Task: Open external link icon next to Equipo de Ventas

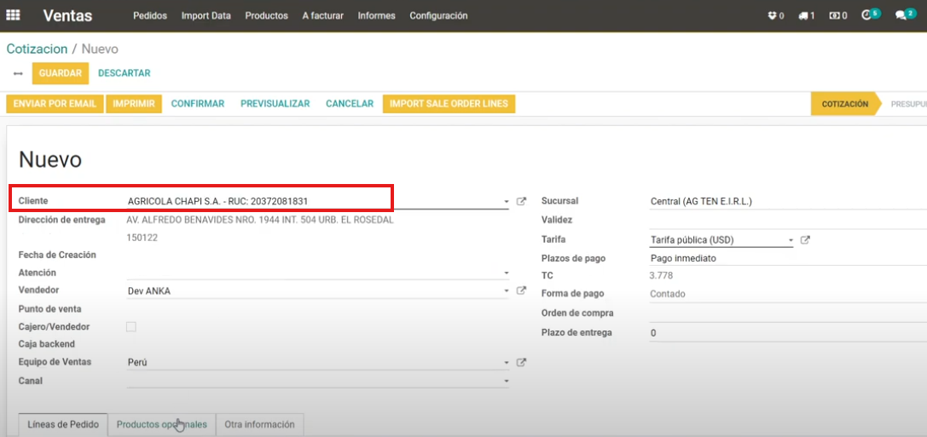Action: (522, 363)
